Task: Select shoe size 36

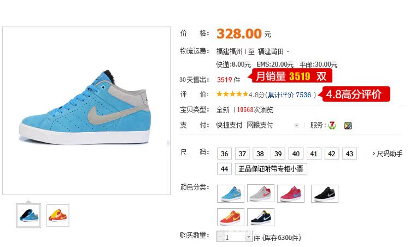Action: pyautogui.click(x=224, y=154)
